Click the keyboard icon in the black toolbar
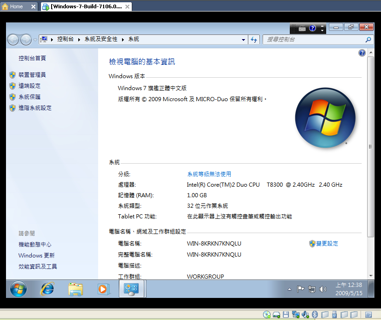Viewport: 381px width, 320px height. tap(302, 29)
